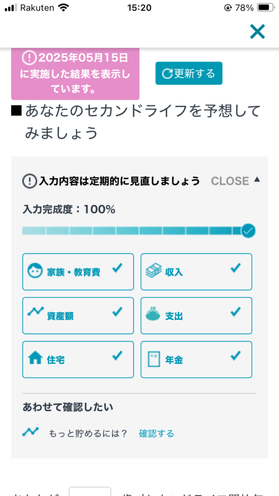Open the 住宅 input section
Image resolution: width=279 pixels, height=496 pixels.
78,359
